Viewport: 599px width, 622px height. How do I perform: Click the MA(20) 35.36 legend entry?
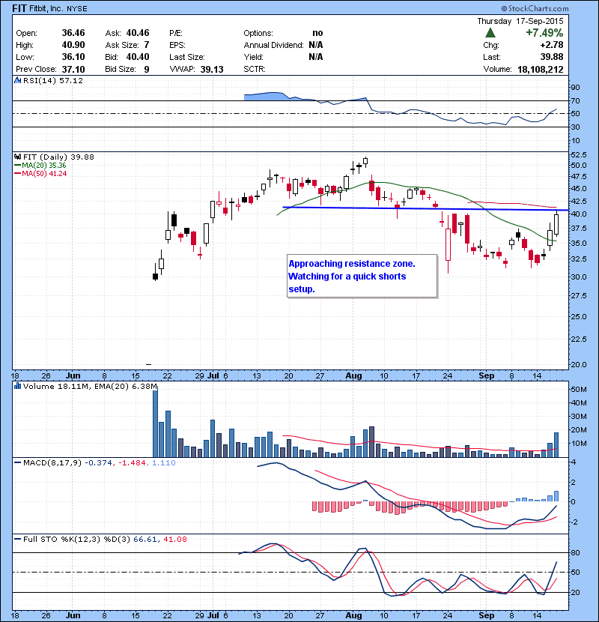point(40,166)
